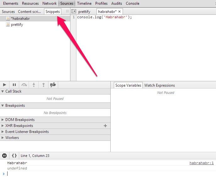
Task: Click the Pause script execution icon
Action: point(14,85)
